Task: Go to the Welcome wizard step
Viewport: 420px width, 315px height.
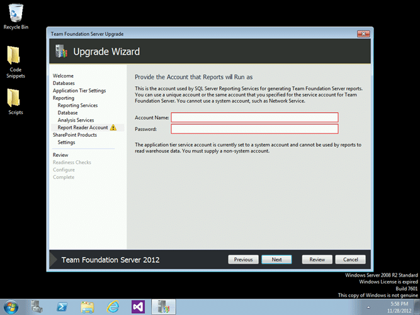Action: pyautogui.click(x=63, y=76)
